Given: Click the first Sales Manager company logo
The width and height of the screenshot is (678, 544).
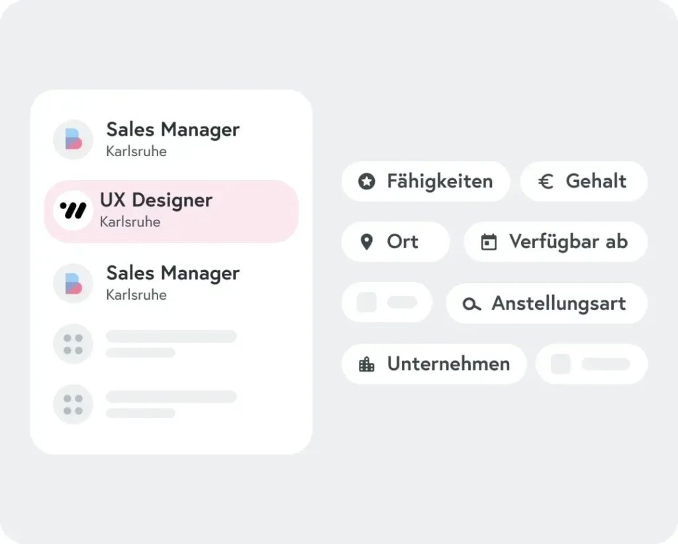Looking at the screenshot, I should pyautogui.click(x=73, y=140).
